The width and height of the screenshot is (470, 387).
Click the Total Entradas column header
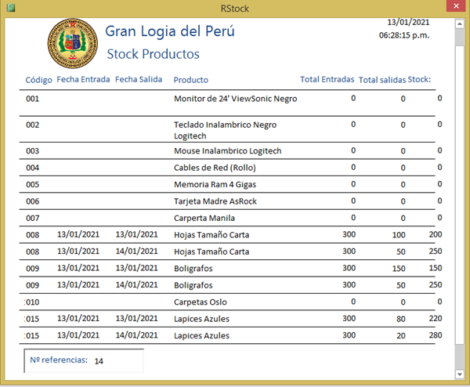(x=327, y=79)
